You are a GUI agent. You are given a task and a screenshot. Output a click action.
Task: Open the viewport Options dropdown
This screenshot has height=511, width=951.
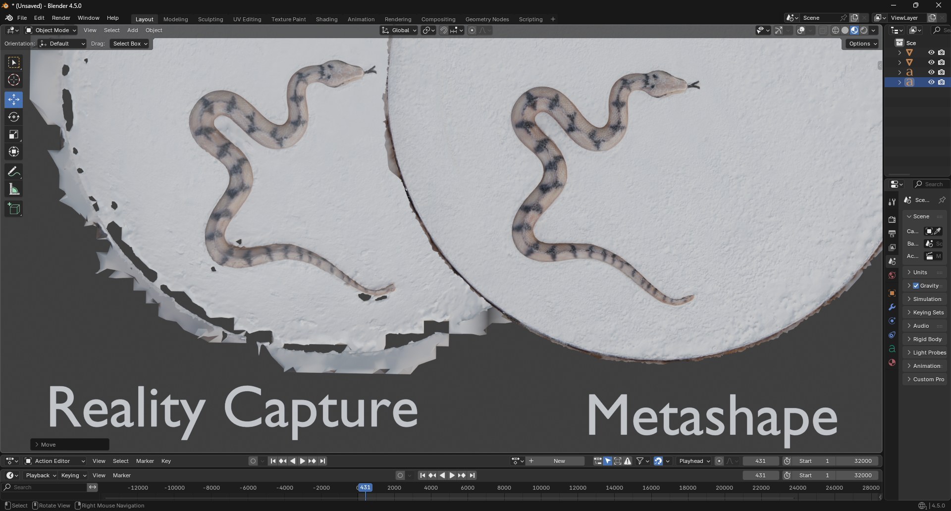(863, 44)
